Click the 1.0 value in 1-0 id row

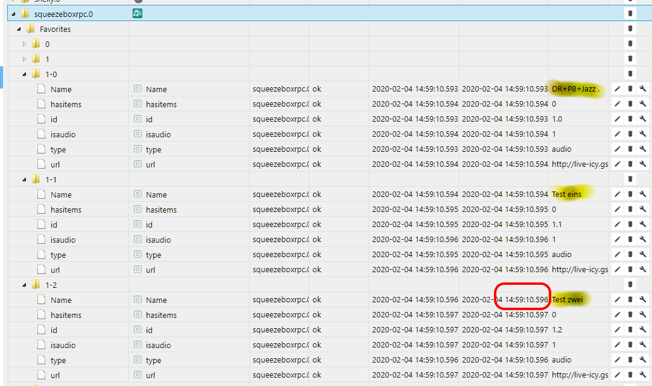coord(557,119)
